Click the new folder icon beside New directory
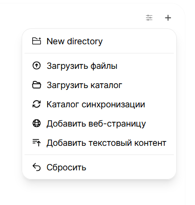Image resolution: width=195 pixels, height=205 pixels. click(x=37, y=41)
